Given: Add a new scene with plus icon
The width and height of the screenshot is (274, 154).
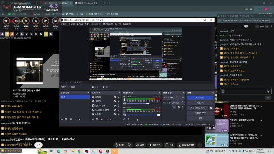Looking at the screenshot, I should [62, 119].
